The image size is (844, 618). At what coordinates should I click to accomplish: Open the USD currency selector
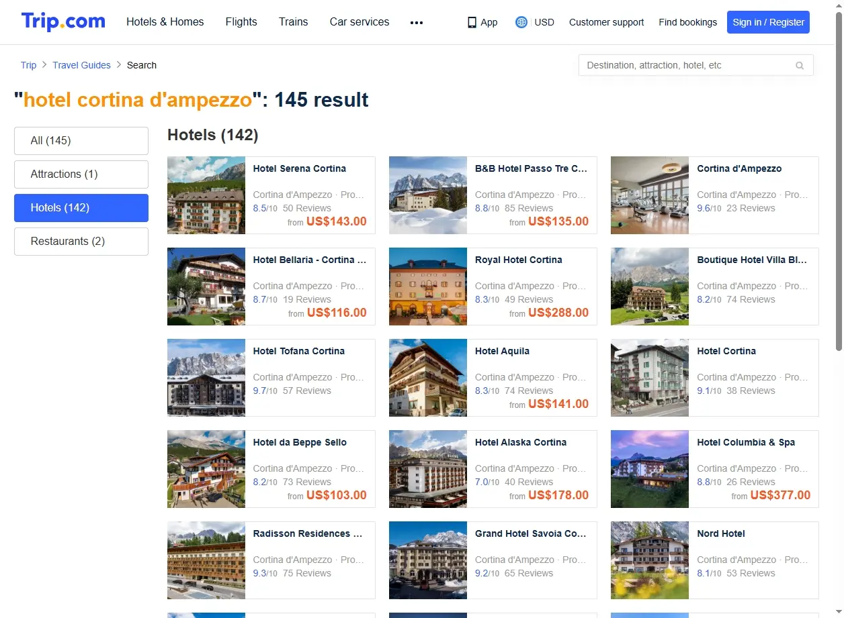click(544, 22)
